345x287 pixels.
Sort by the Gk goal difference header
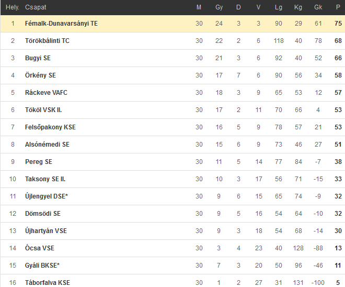click(318, 7)
